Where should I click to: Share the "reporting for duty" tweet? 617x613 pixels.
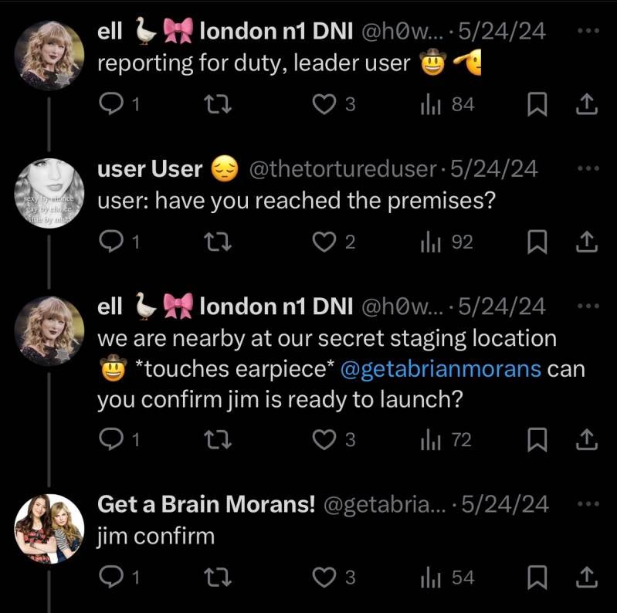pos(585,104)
